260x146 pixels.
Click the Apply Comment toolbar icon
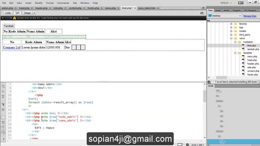[x=3, y=117]
